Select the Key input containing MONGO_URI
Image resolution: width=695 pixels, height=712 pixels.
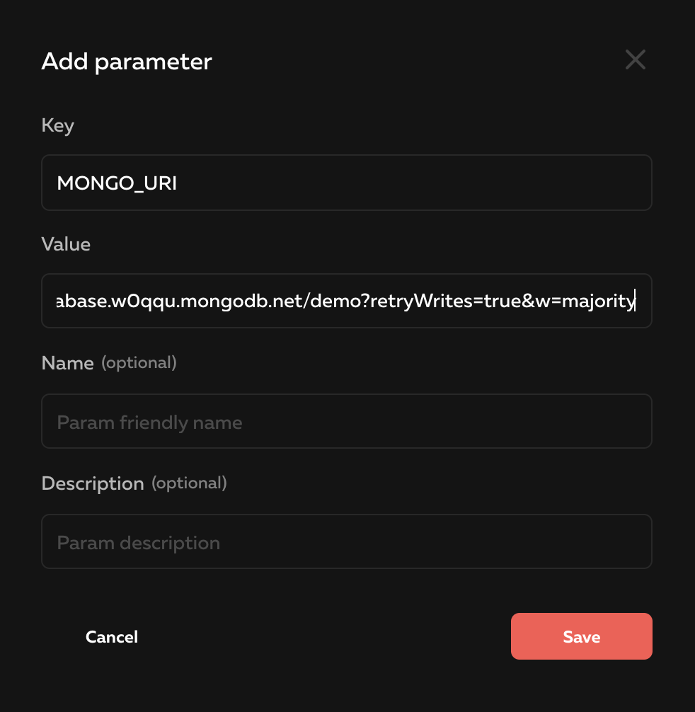point(347,183)
